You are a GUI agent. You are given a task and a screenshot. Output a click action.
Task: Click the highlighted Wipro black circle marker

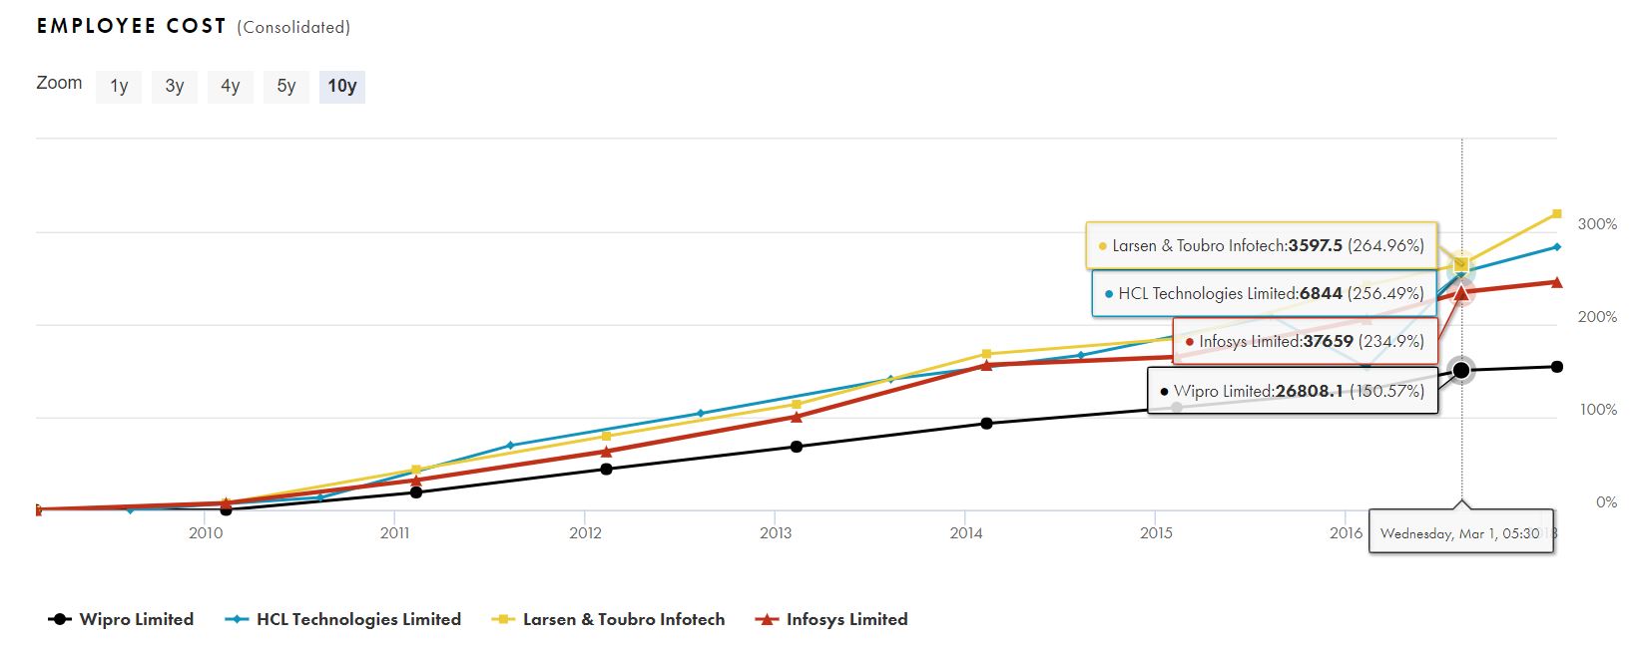(x=1462, y=370)
